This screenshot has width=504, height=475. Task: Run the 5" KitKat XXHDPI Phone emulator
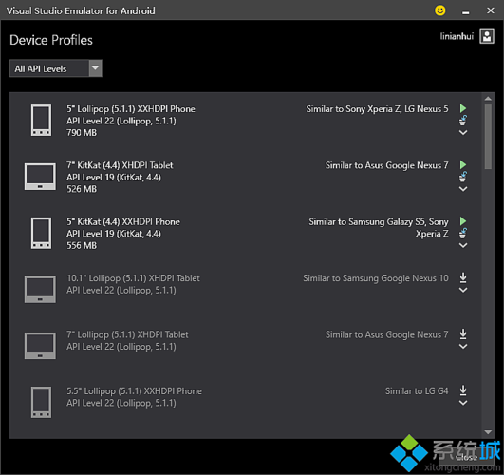[x=463, y=221]
